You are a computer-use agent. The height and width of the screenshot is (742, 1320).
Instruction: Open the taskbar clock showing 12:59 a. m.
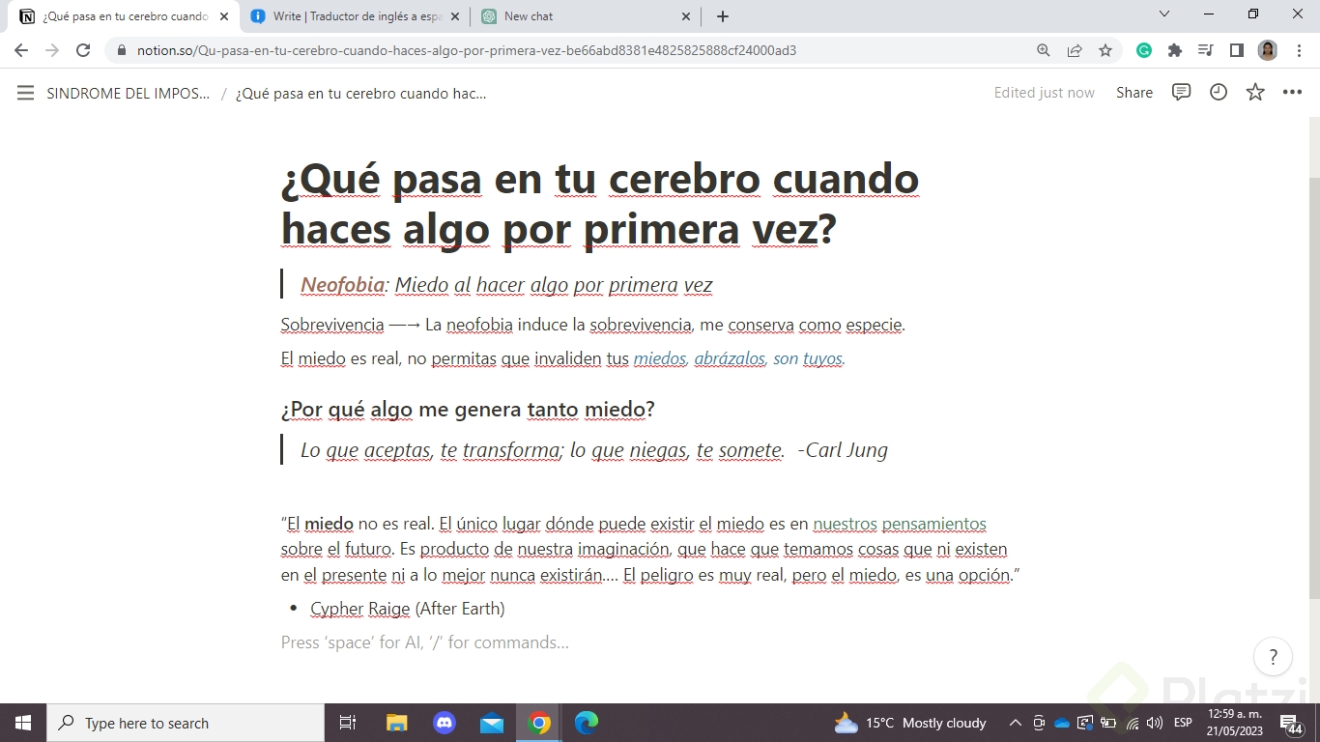pyautogui.click(x=1235, y=723)
